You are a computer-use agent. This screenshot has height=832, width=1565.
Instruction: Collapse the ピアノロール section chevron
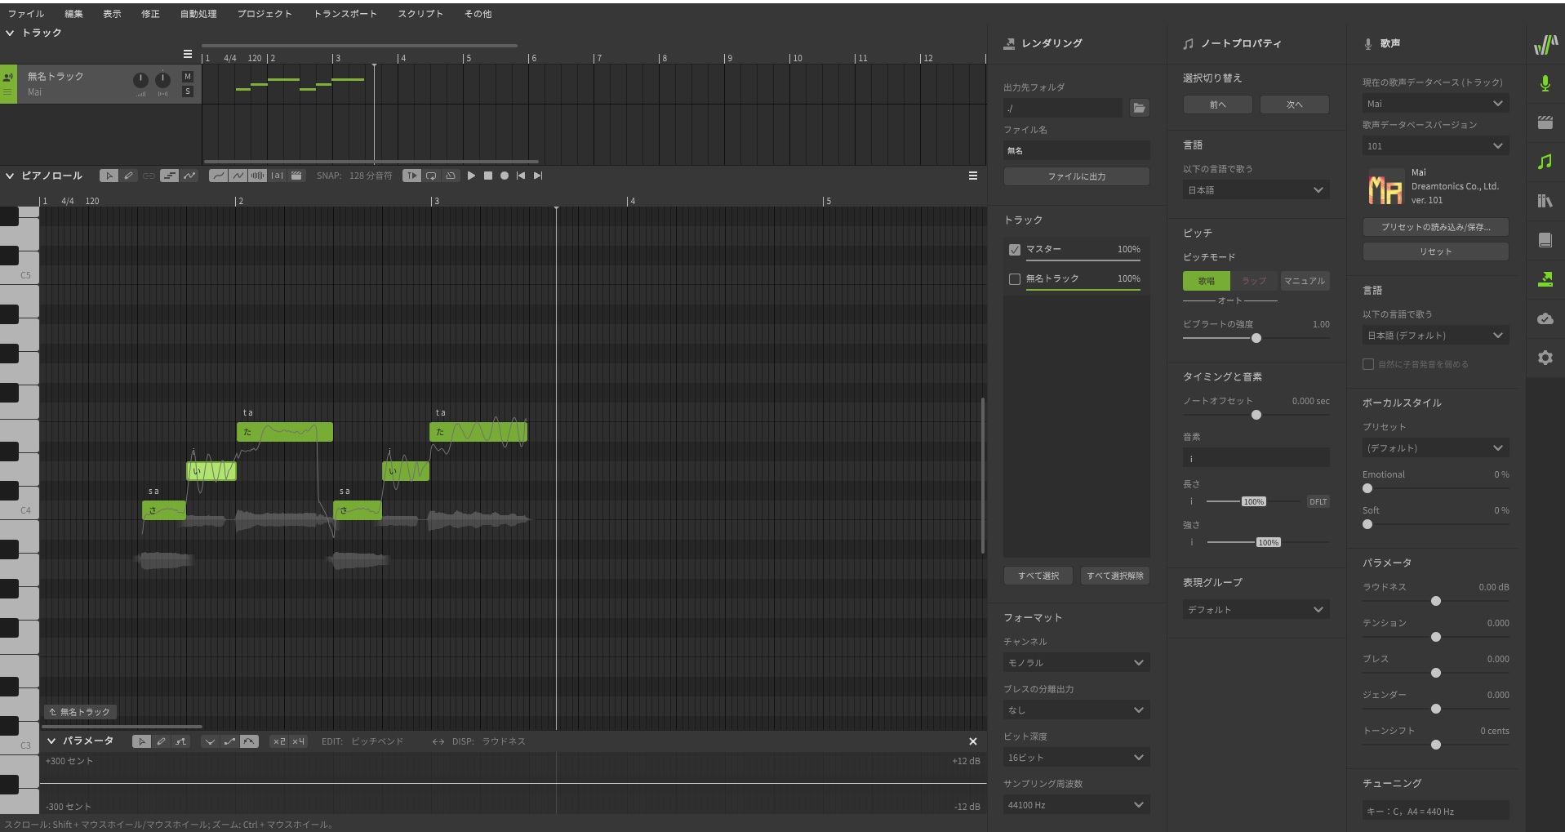click(x=10, y=176)
